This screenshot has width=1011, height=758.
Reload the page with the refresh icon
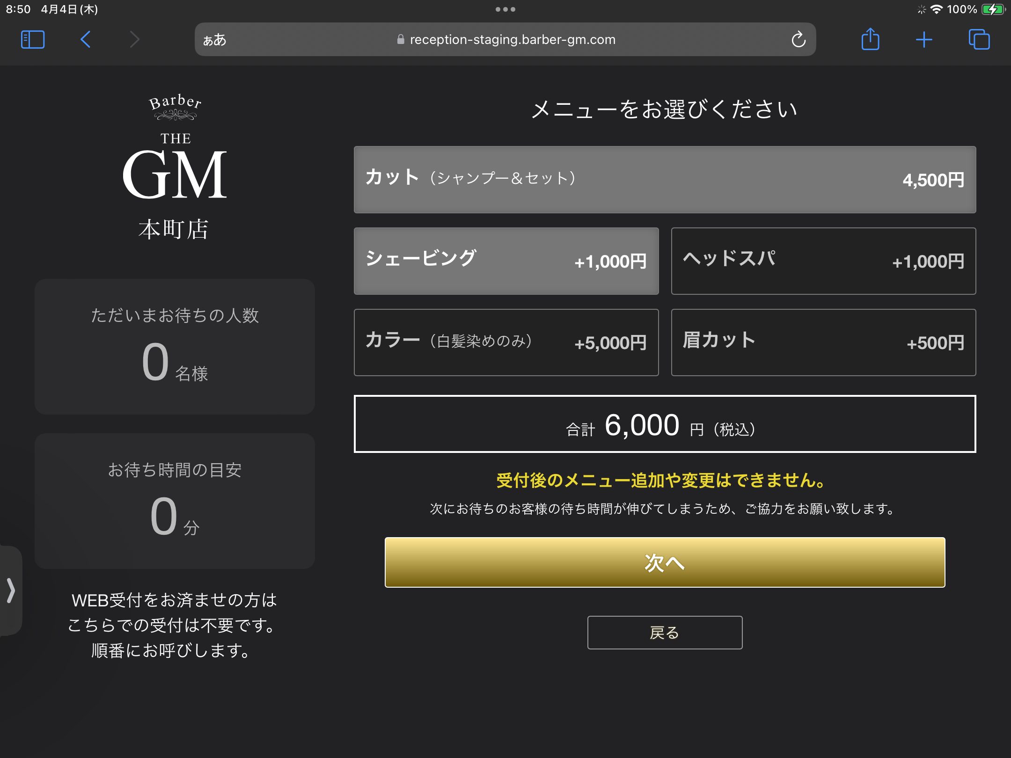tap(799, 39)
